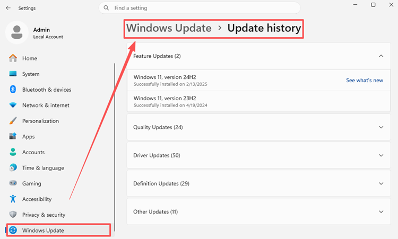Click the back arrow in Settings header
This screenshot has height=239, width=398.
(x=8, y=8)
